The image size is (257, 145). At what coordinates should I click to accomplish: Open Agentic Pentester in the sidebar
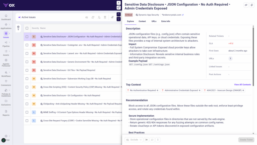point(6,63)
